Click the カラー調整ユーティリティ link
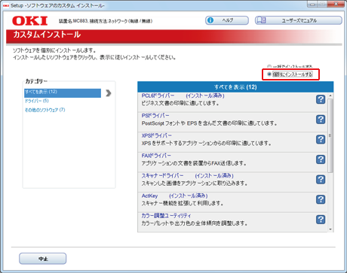Screen dimensions: 347x273 pos(166,216)
